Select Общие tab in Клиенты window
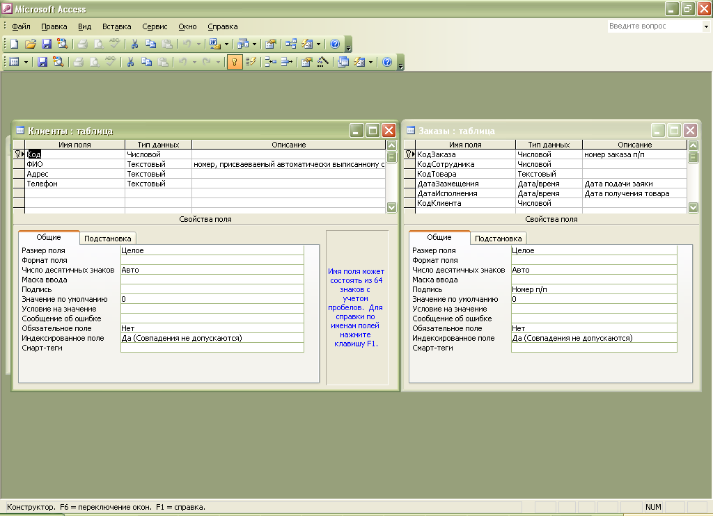The width and height of the screenshot is (713, 516). click(49, 237)
